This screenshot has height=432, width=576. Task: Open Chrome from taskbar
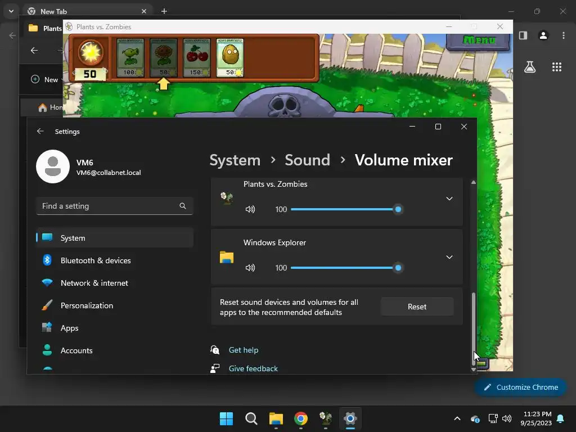coord(301,418)
